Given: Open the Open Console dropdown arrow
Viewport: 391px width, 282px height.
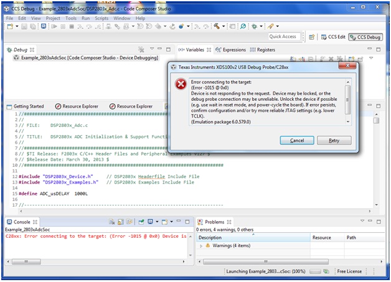Looking at the screenshot, I should pyautogui.click(x=172, y=222).
